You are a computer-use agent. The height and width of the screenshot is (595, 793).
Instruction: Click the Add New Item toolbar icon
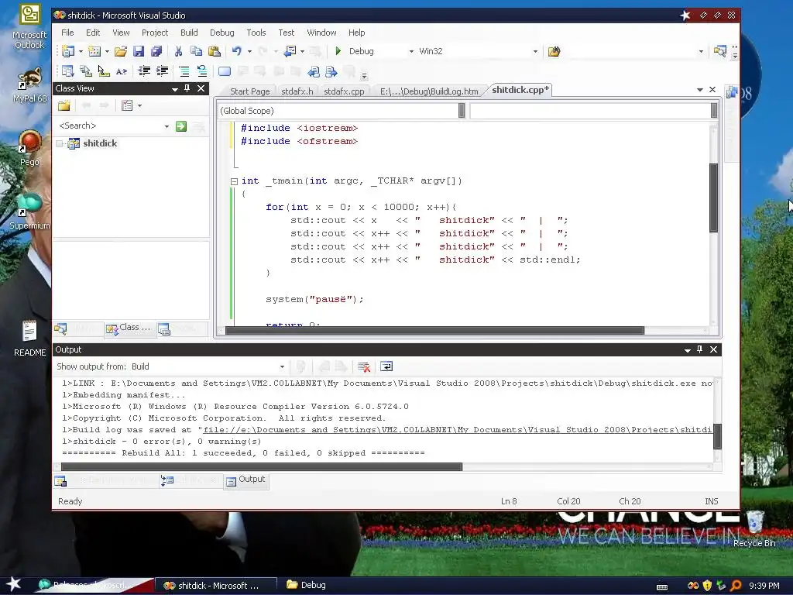click(x=94, y=51)
